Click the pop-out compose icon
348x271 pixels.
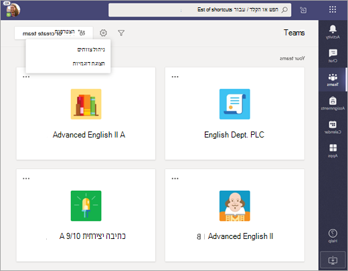[x=303, y=10]
